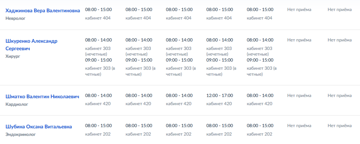360x144 pixels.
Task: Click last Нет приёма in Шкуренко row
Action: [340, 40]
